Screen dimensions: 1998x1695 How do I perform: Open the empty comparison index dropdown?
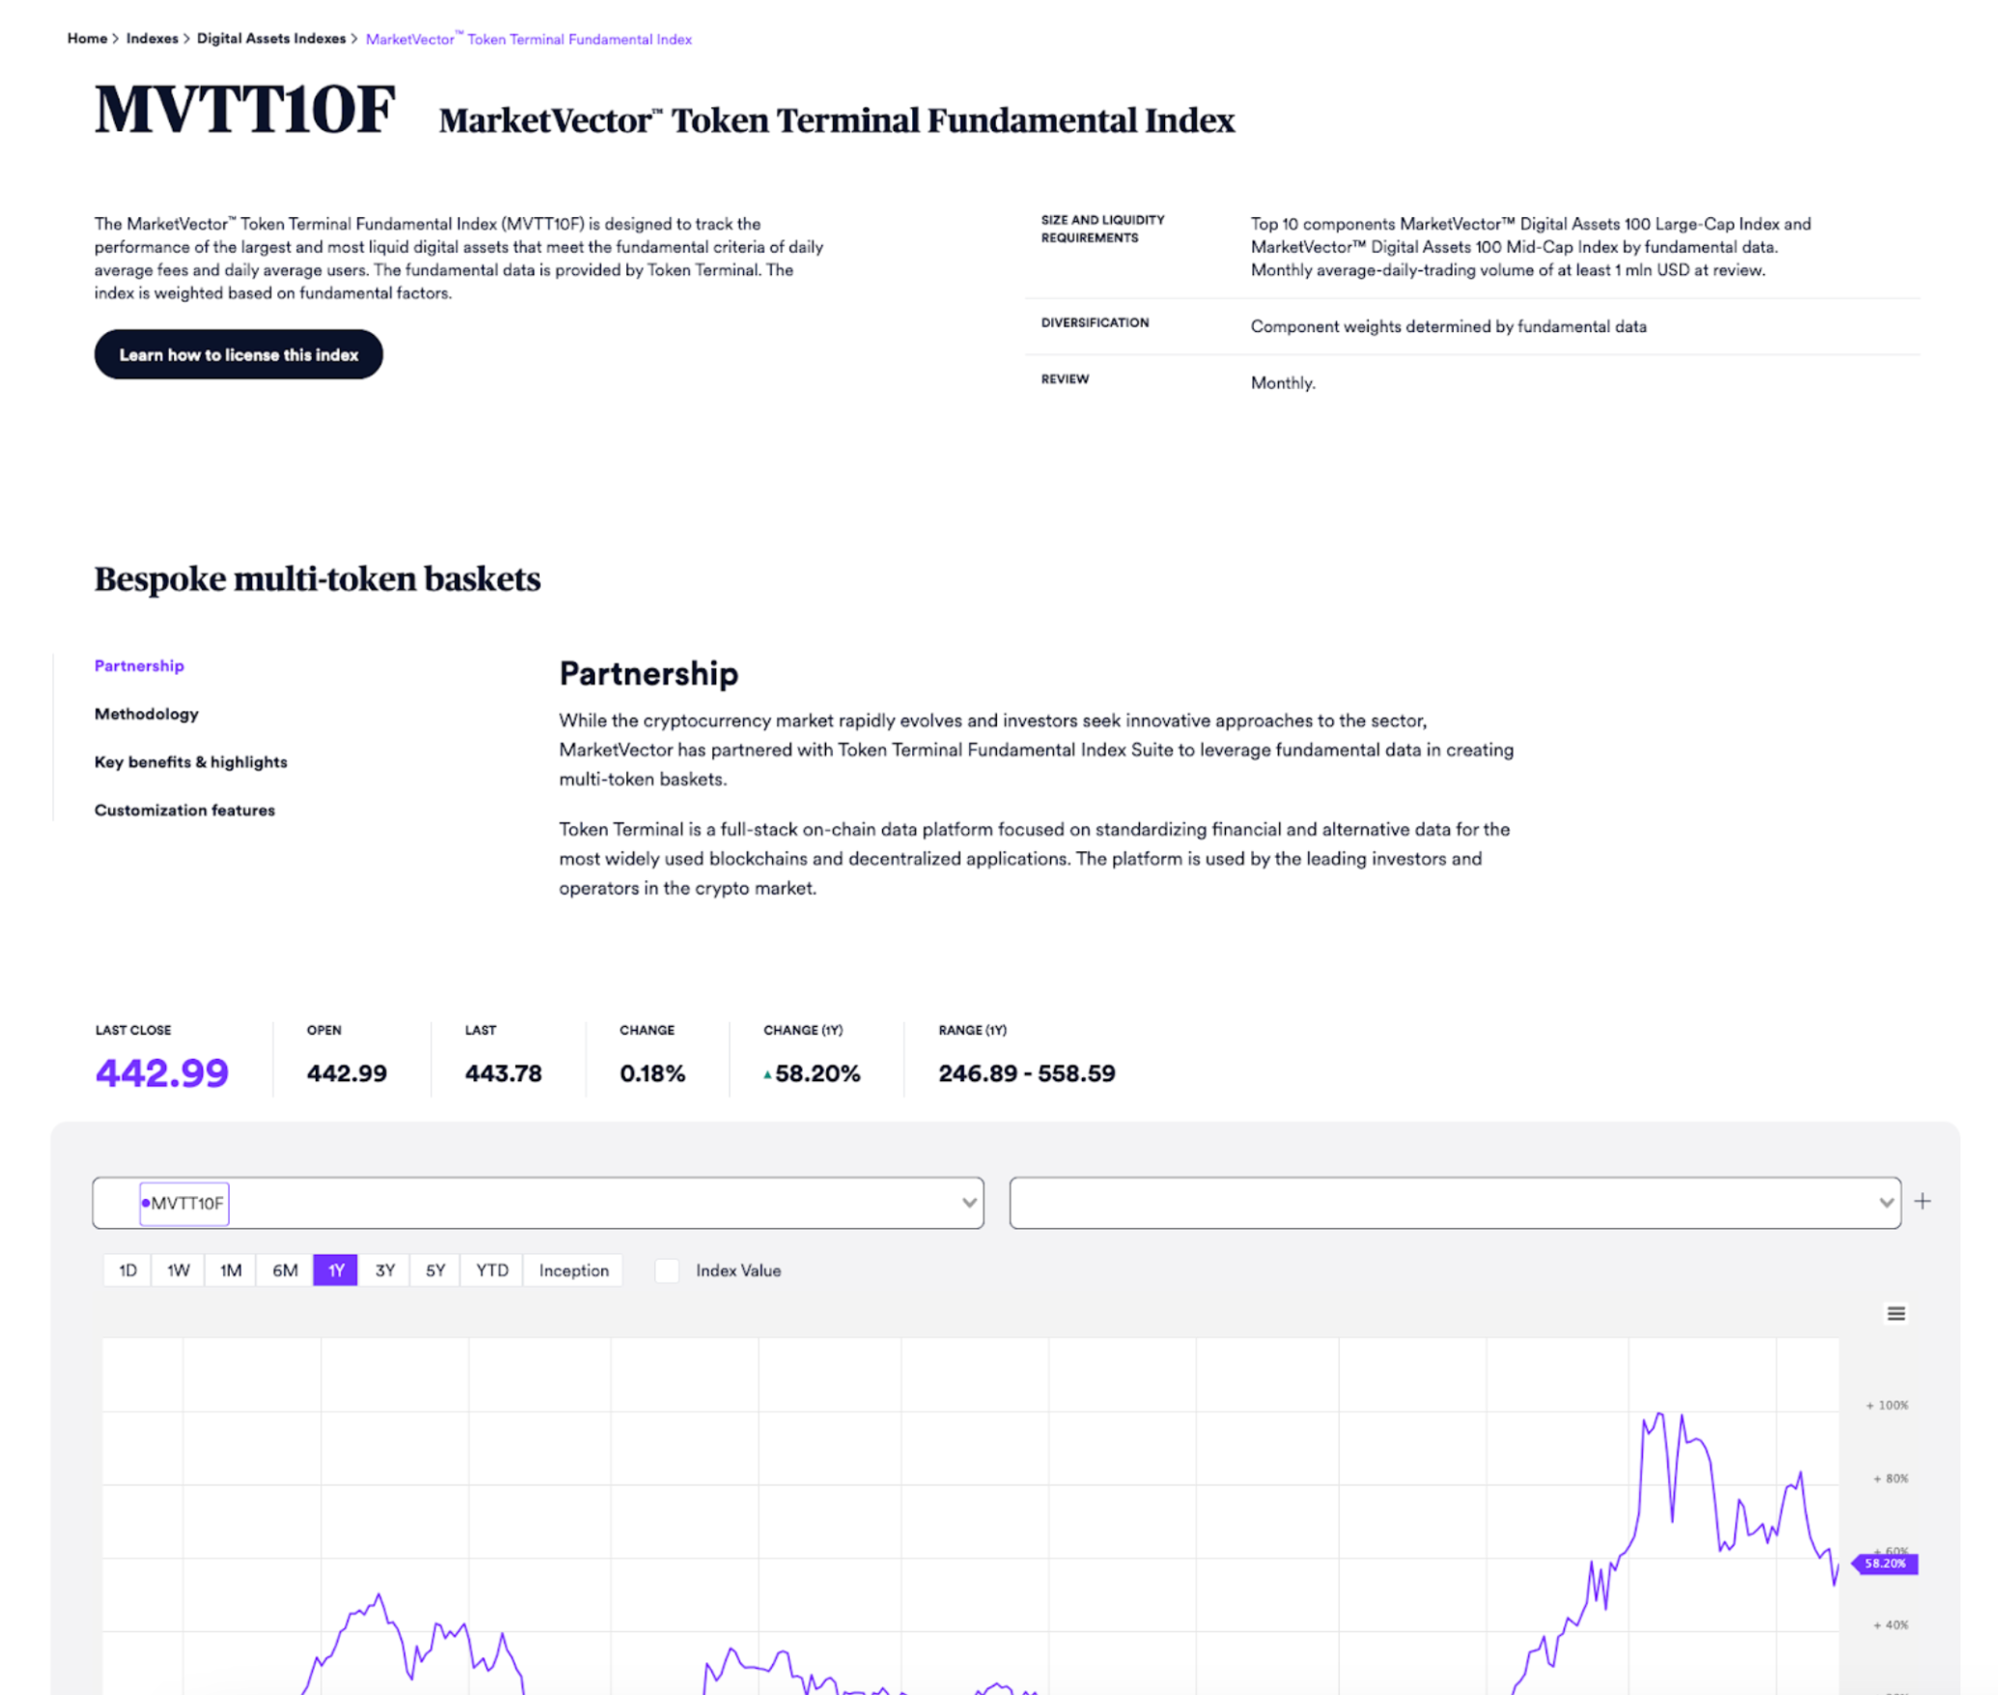coord(1454,1203)
